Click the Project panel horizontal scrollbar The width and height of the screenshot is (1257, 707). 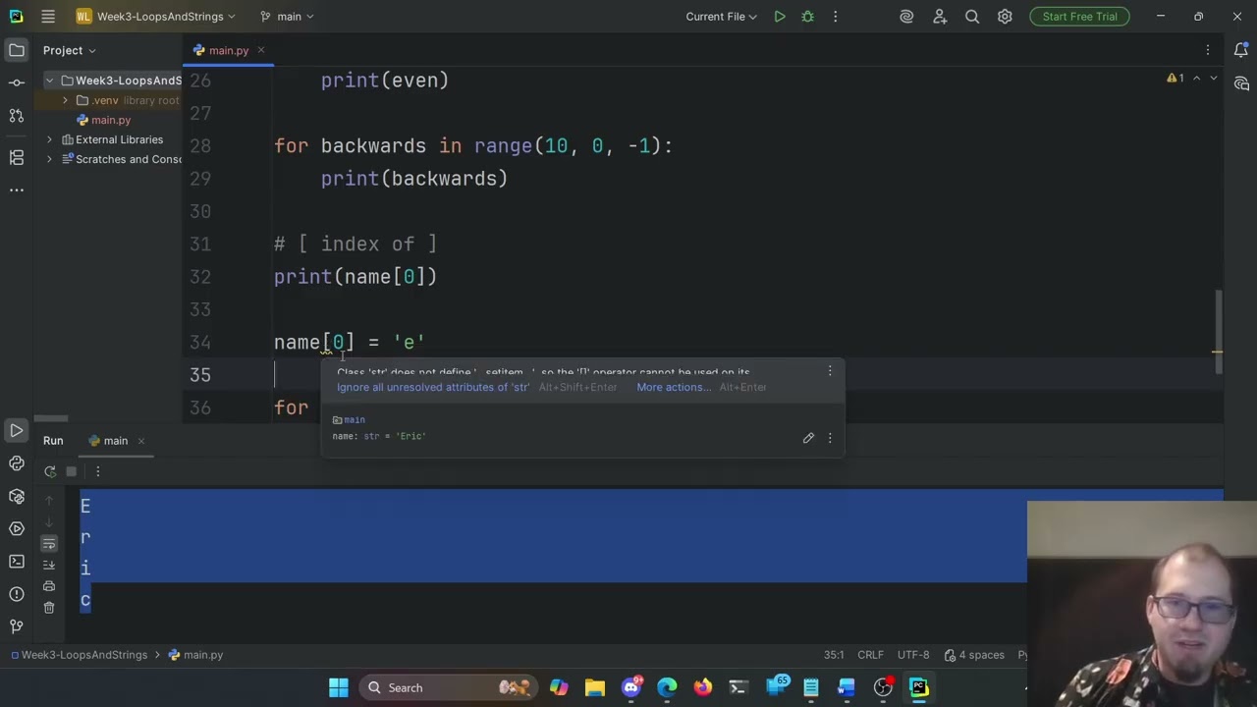click(x=51, y=418)
